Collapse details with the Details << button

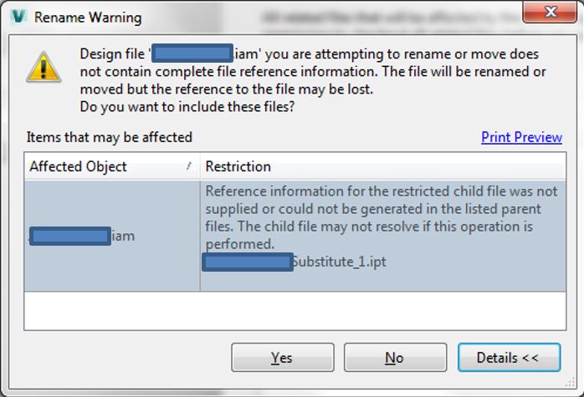coord(507,358)
